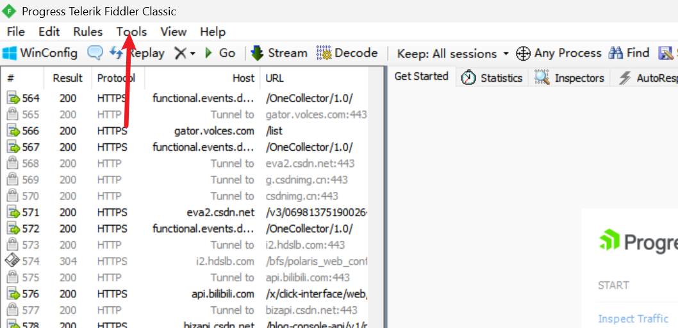
Task: Open the Tools menu
Action: pos(131,32)
